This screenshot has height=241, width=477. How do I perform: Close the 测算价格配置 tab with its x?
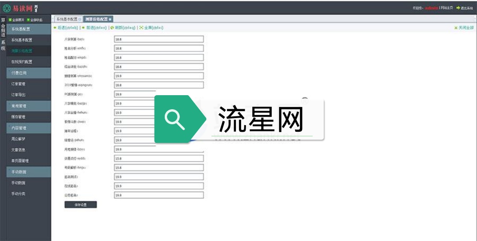pyautogui.click(x=110, y=19)
